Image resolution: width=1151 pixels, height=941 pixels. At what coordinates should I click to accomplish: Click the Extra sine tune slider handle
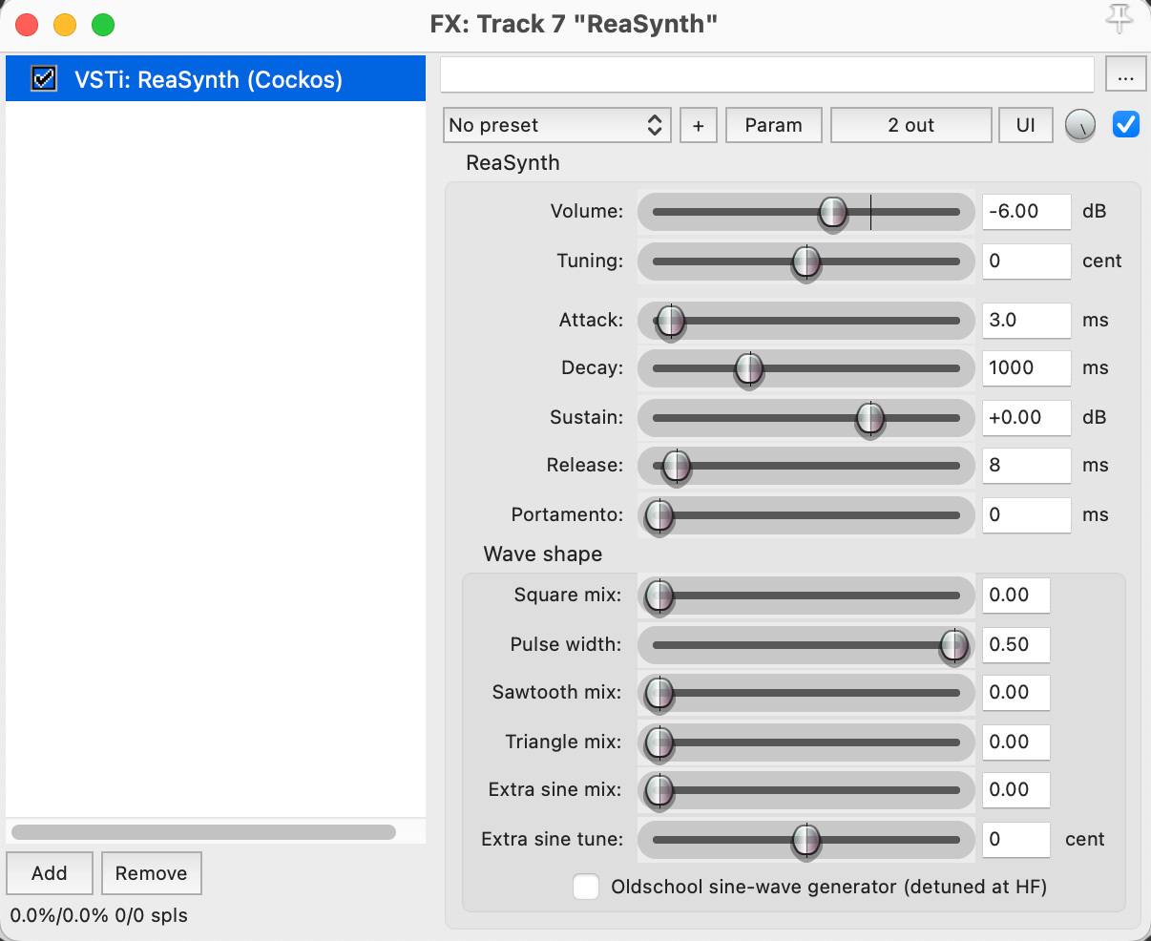pos(806,841)
